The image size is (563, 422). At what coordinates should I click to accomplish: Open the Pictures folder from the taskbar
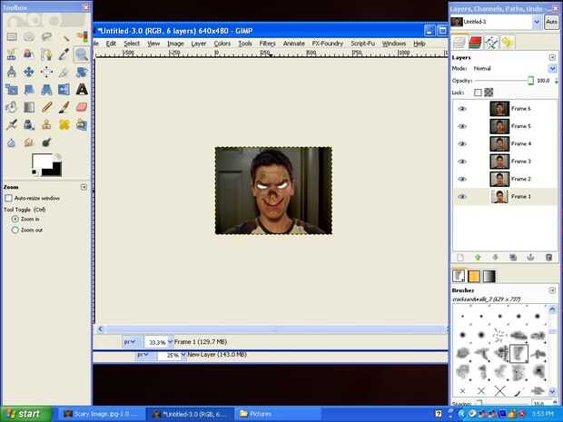[278, 414]
